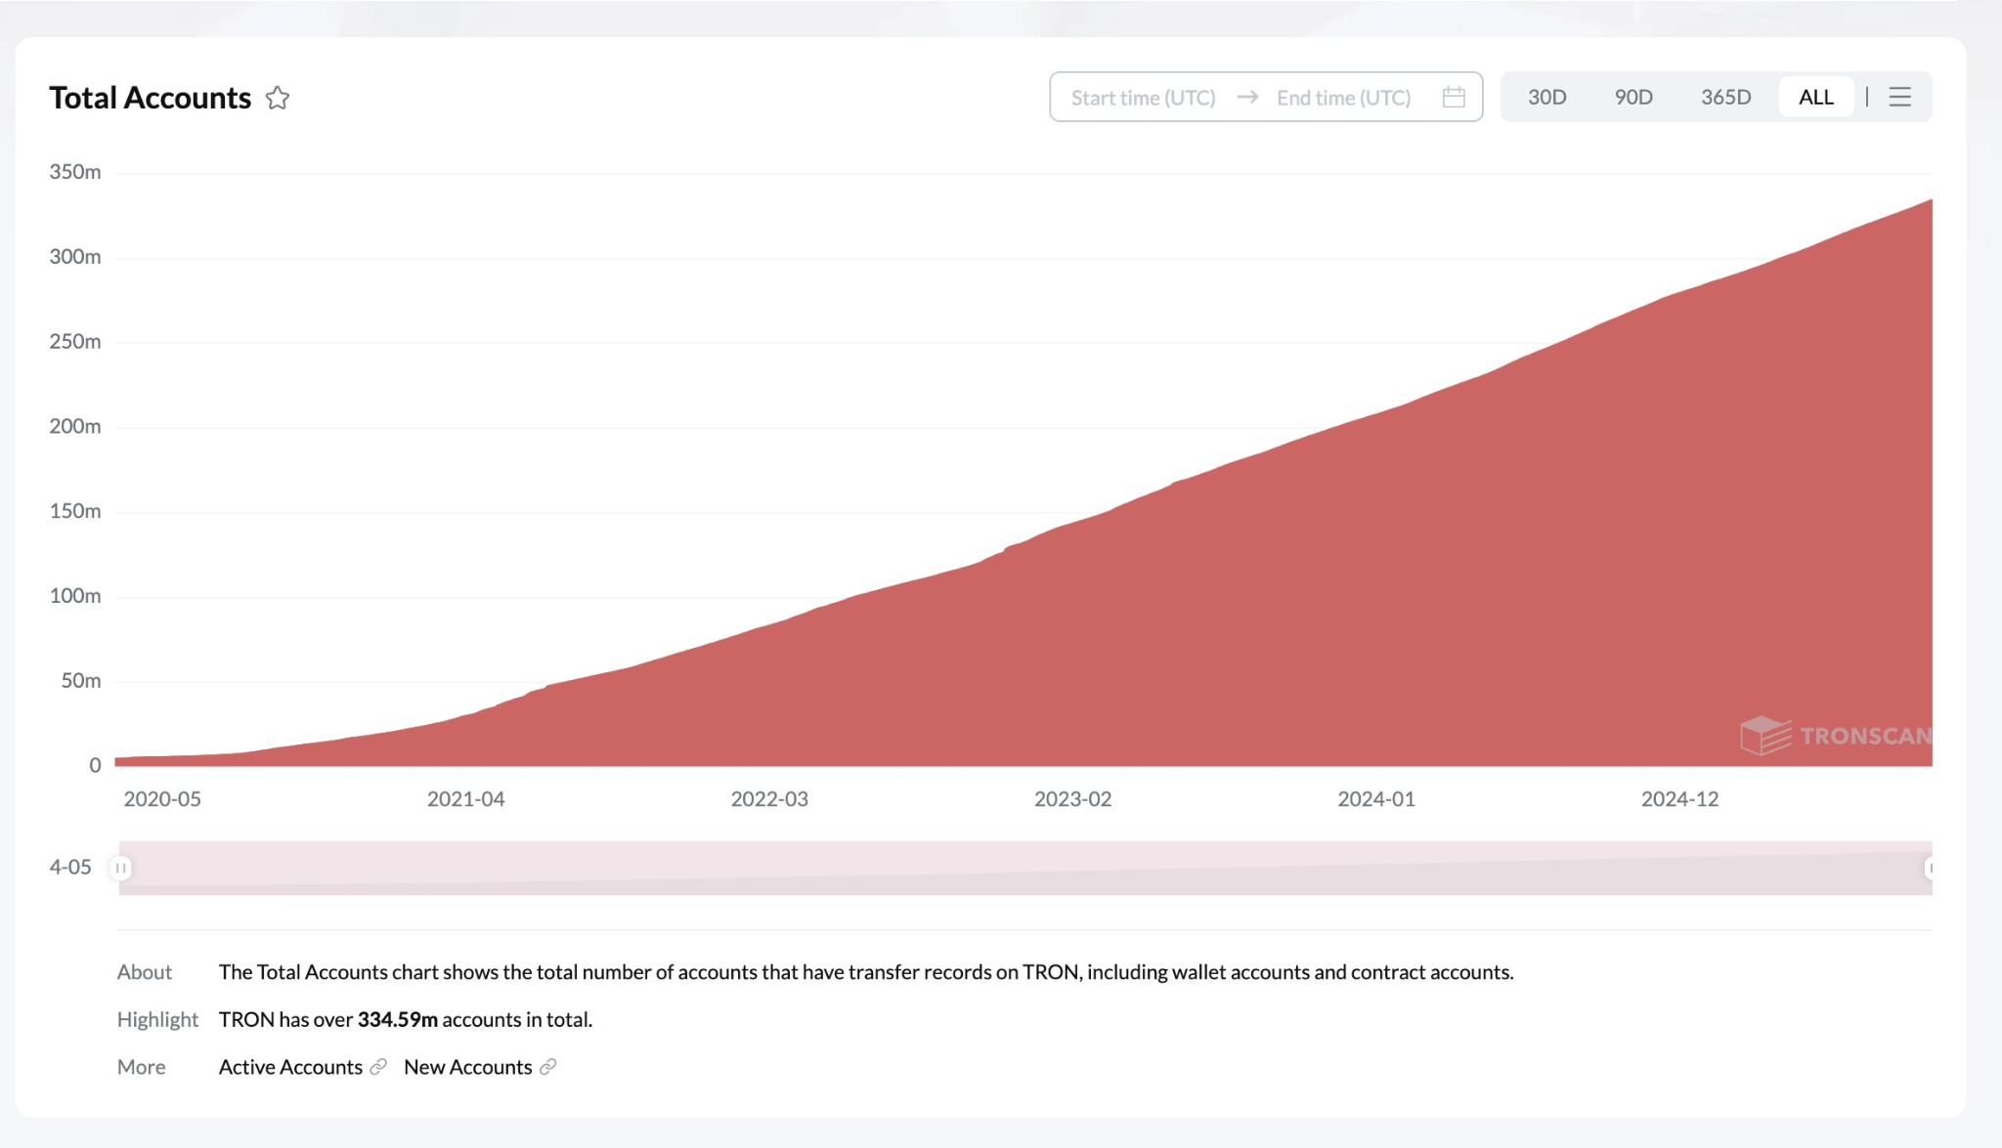Click the middle of the range selector bar

1024,868
